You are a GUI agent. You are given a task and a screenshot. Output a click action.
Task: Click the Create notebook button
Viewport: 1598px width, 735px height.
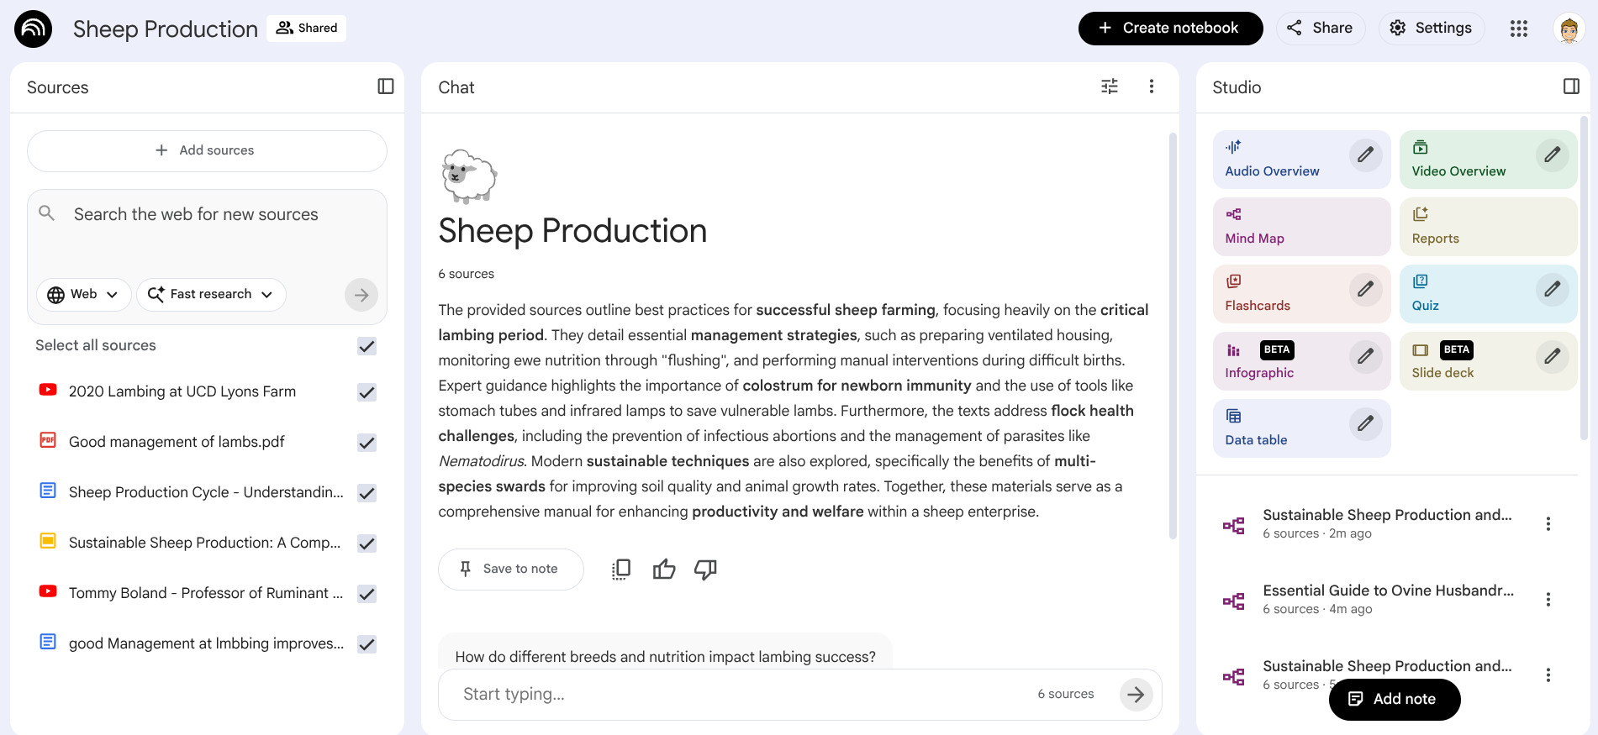(x=1169, y=29)
